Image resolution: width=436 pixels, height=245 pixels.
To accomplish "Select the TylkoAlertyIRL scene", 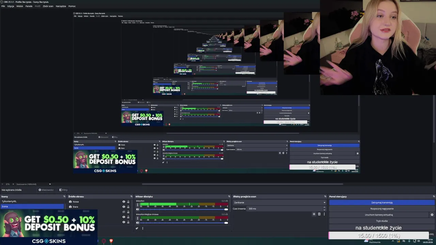I will coord(32,201).
